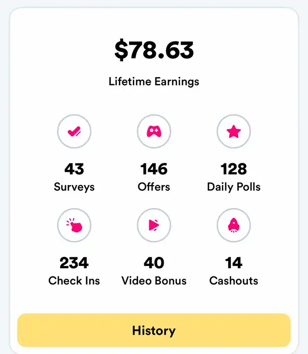This screenshot has height=354, width=308.
Task: Click the Check Ins tapping hand icon
Action: tap(74, 225)
